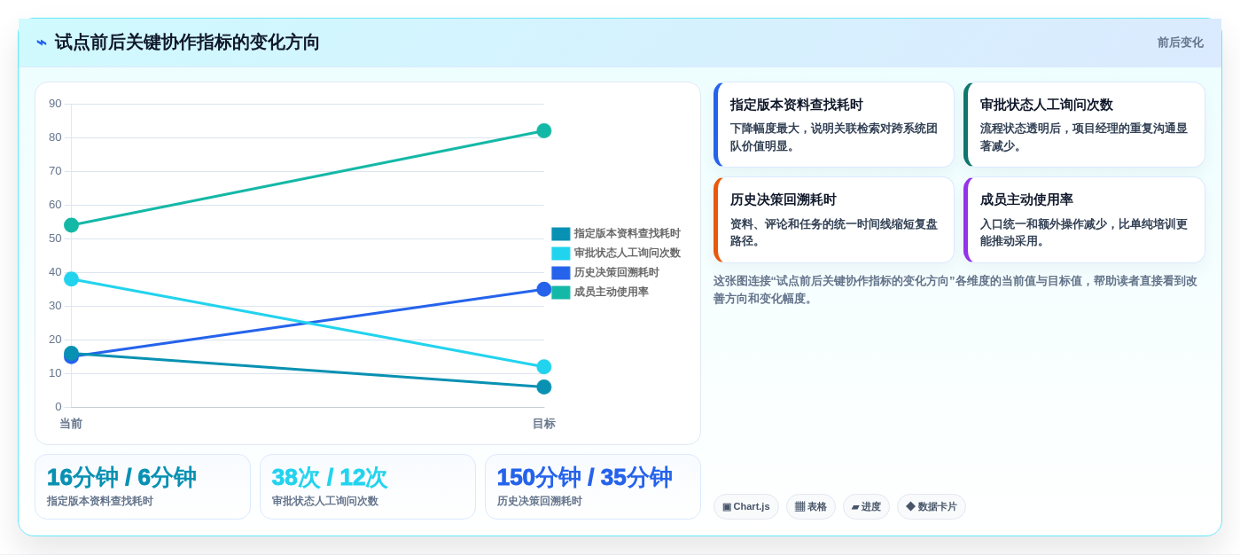Click legend label 成员主动使用率
The height and width of the screenshot is (555, 1240).
[611, 293]
